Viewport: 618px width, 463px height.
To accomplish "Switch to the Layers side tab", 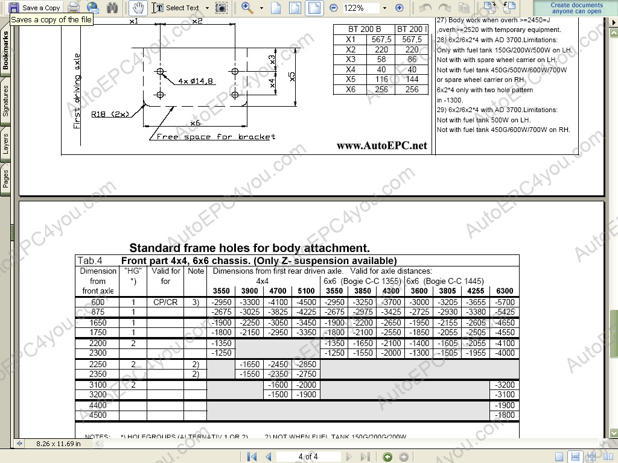I will pyautogui.click(x=5, y=145).
